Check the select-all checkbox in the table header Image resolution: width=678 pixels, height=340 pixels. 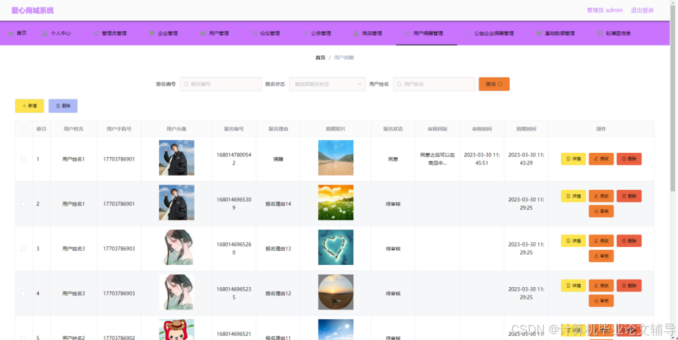[x=23, y=128]
